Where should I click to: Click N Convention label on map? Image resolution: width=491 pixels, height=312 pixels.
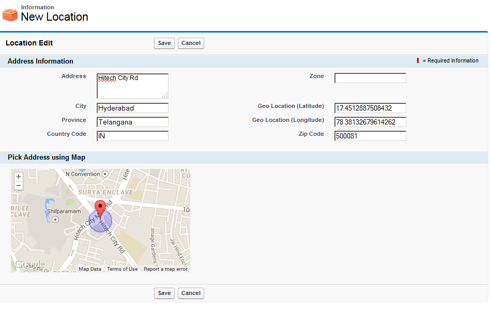tap(83, 174)
